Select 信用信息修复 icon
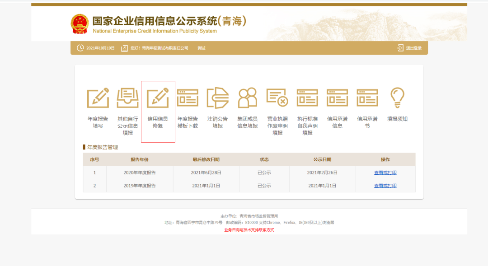The image size is (488, 266). click(158, 98)
